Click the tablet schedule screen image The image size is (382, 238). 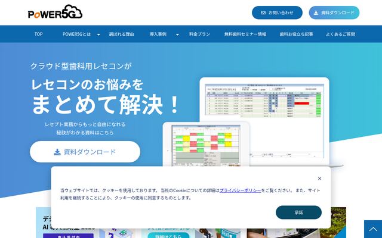tap(206, 145)
